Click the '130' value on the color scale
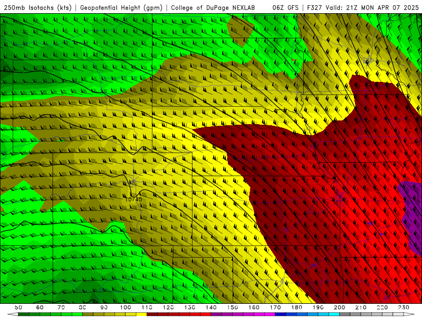The image size is (422, 317). pos(190,307)
